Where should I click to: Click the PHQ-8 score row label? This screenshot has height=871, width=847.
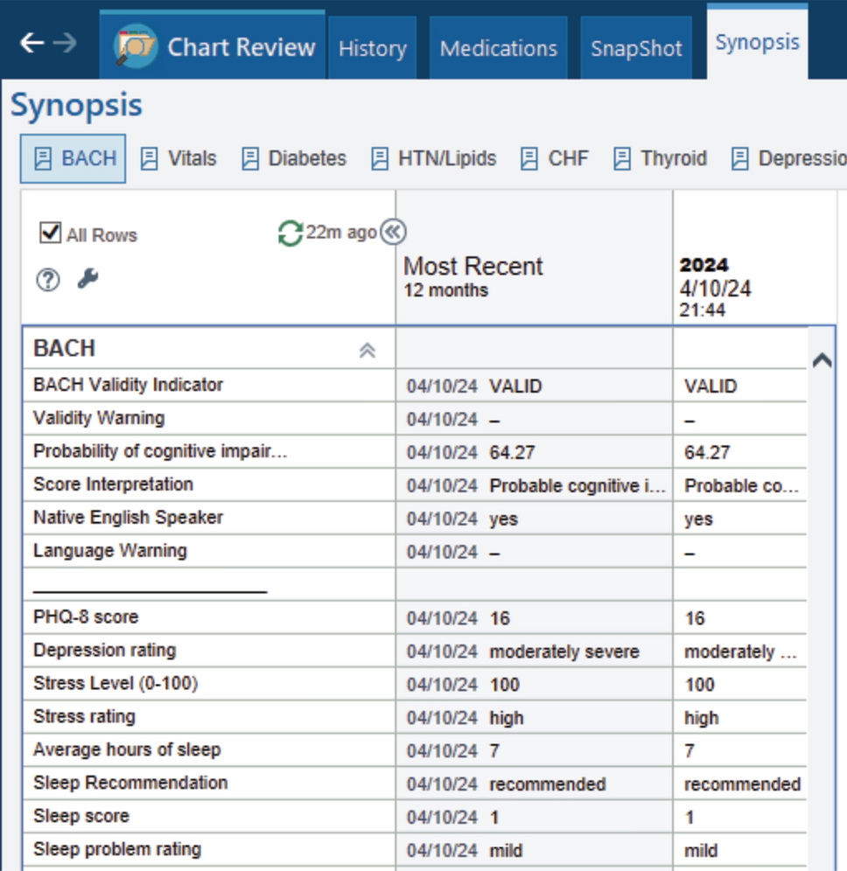click(86, 617)
